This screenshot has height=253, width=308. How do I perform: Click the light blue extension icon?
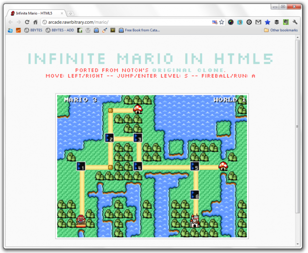click(240, 22)
